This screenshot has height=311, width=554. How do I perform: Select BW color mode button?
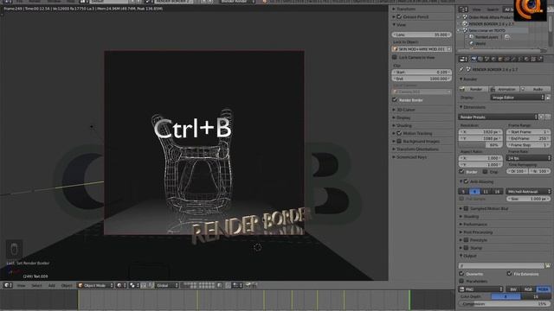tap(513, 289)
